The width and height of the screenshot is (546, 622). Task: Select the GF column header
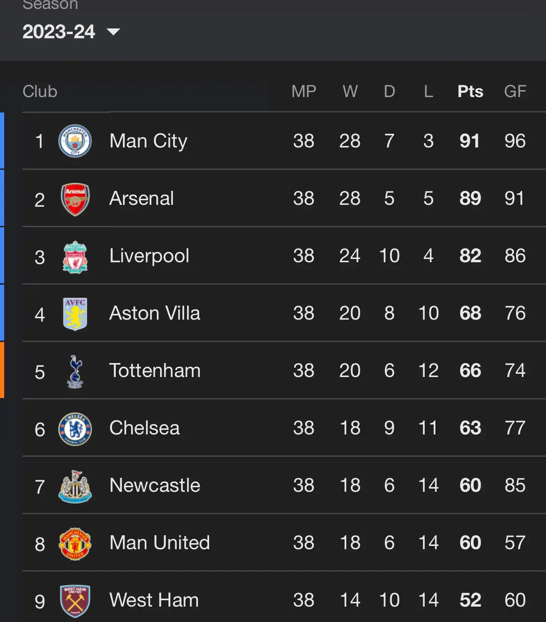pyautogui.click(x=515, y=91)
